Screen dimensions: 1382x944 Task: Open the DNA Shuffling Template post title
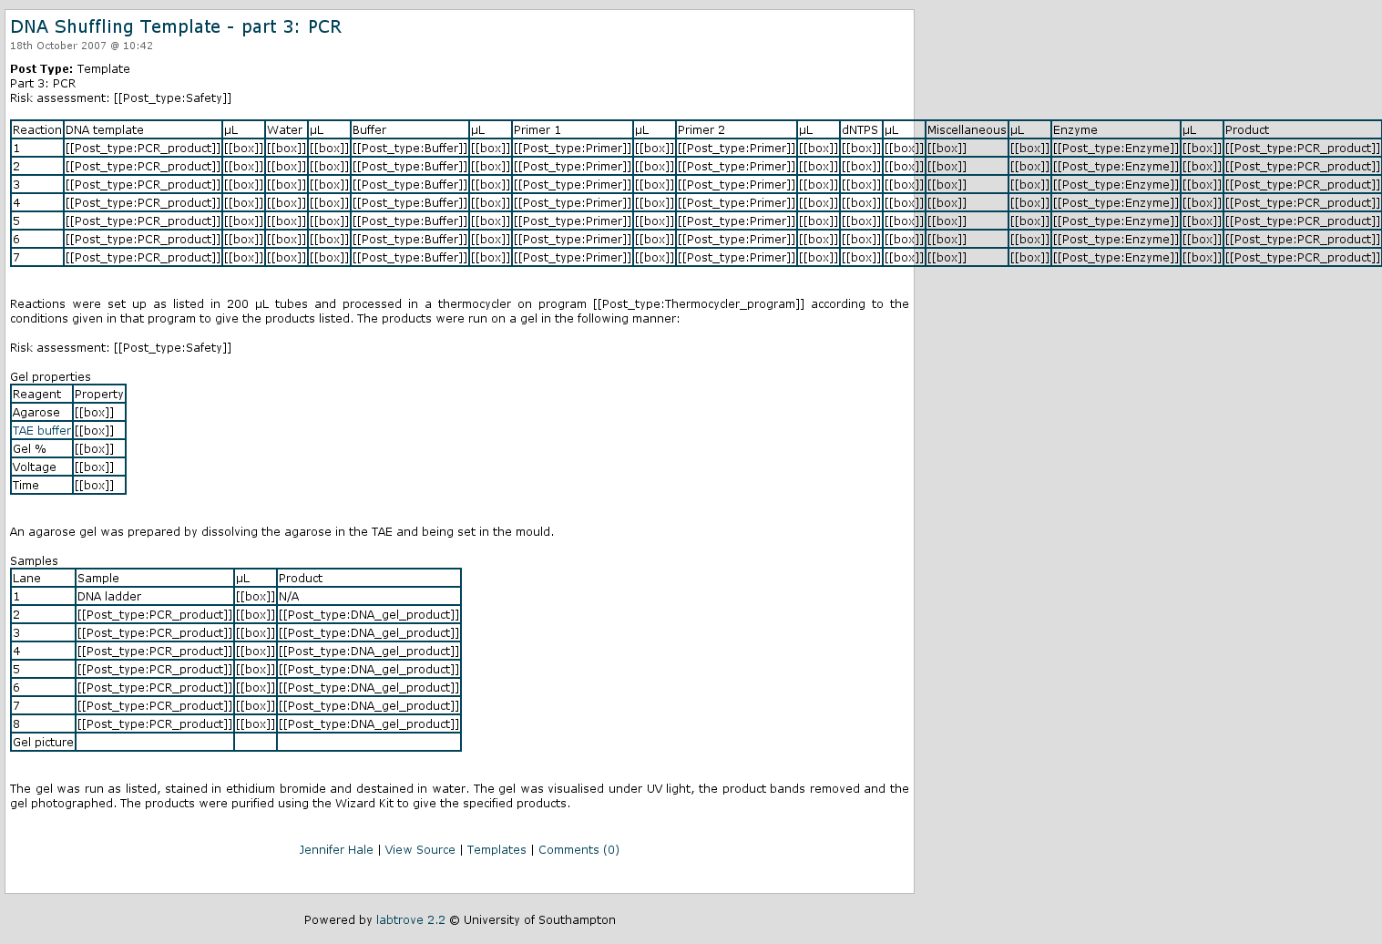176,27
